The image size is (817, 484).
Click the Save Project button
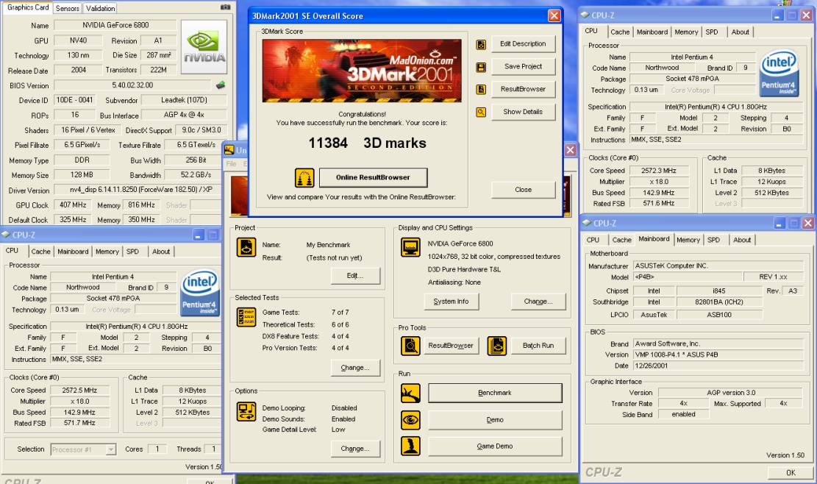523,66
